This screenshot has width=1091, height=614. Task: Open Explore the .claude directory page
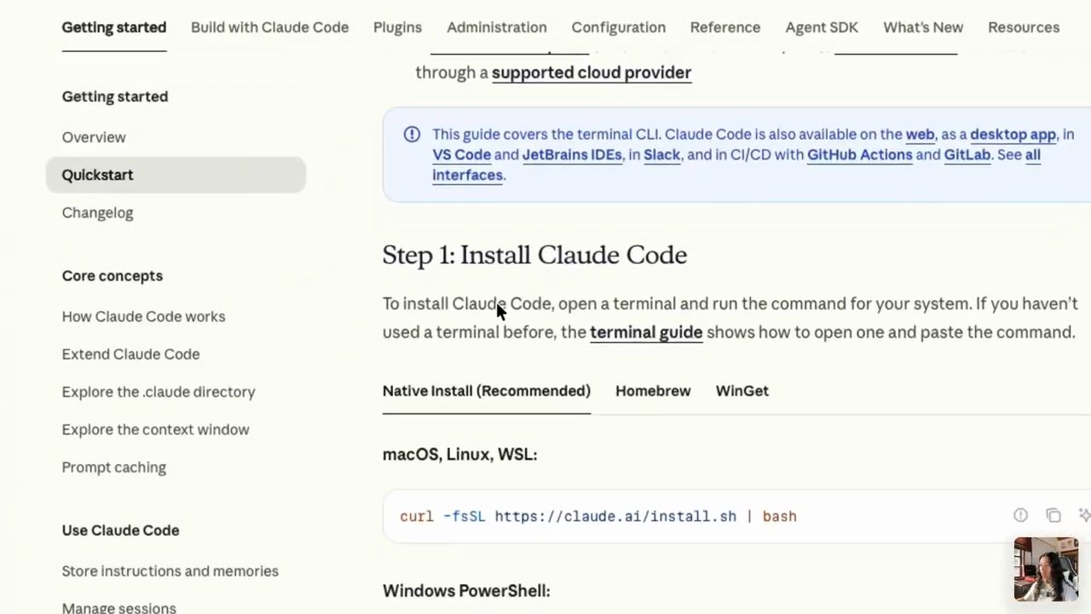pyautogui.click(x=159, y=391)
